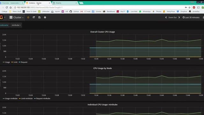204x115 pixels.
Task: Reload the browser page
Action: [x=7, y=7]
